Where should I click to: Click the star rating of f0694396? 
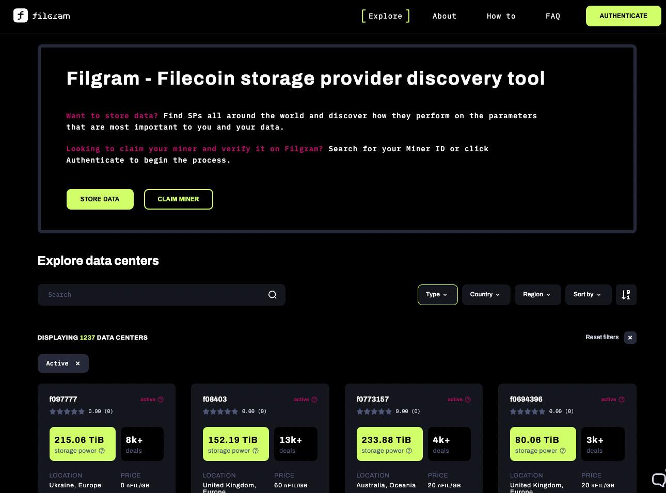pos(528,411)
